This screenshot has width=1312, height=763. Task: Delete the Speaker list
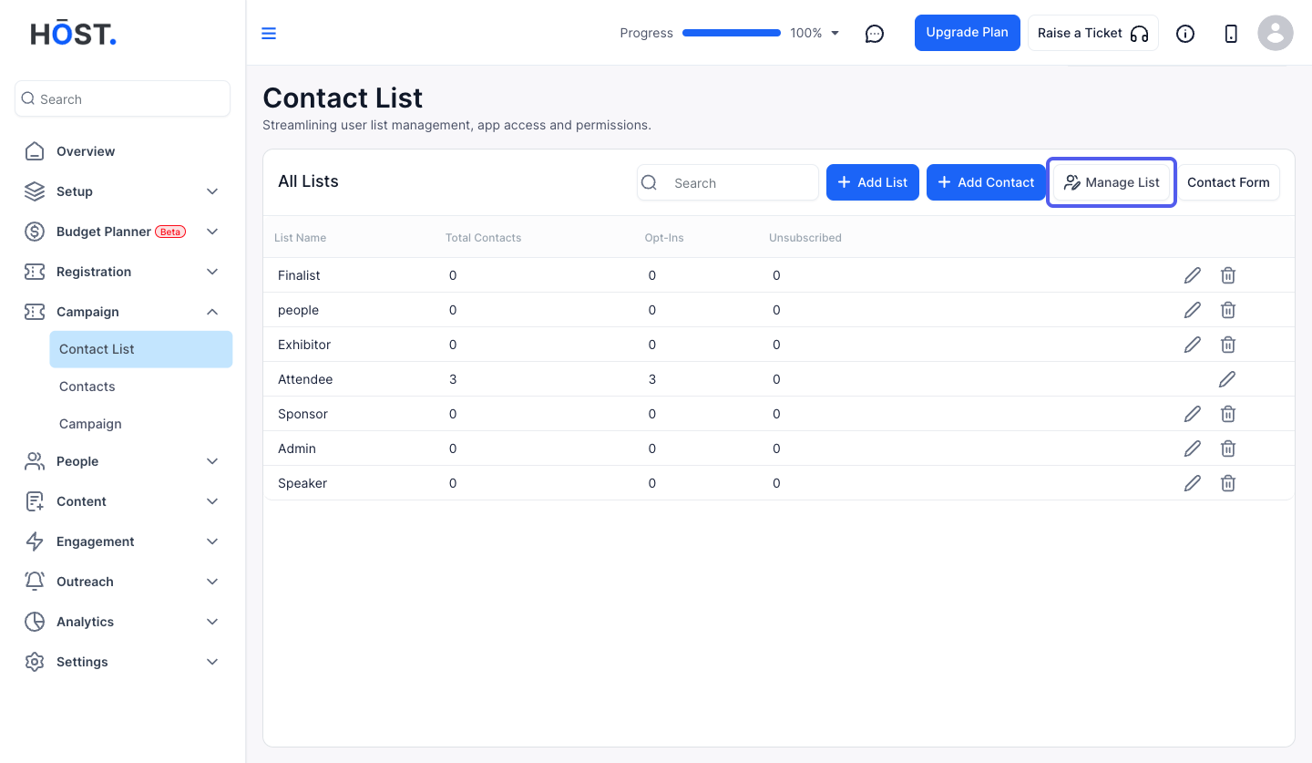(x=1228, y=483)
